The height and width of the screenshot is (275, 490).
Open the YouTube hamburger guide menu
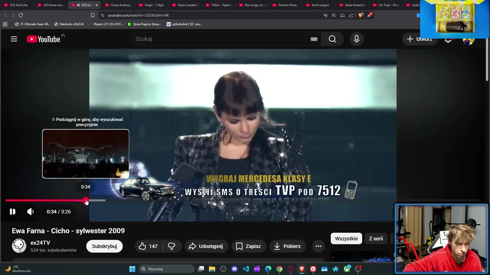point(14,39)
